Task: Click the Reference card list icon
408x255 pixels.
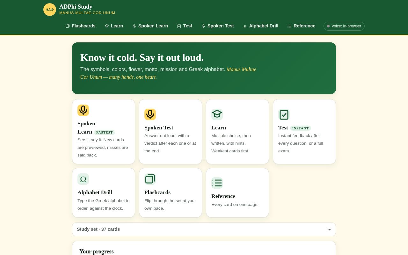Action: click(x=217, y=183)
